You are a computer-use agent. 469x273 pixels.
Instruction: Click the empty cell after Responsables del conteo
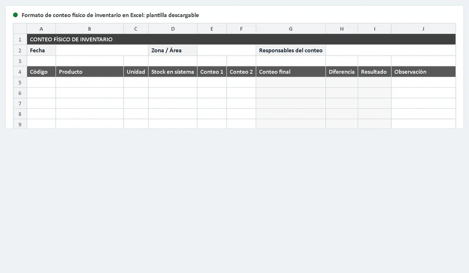coord(391,50)
